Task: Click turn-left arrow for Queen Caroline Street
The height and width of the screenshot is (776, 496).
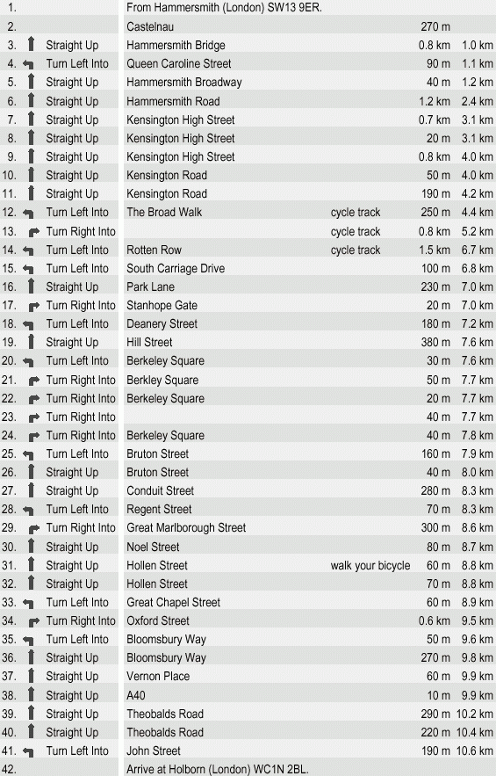Action: coord(29,64)
